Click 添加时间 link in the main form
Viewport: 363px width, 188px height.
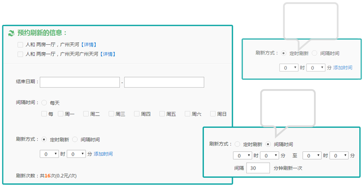tap(103, 154)
